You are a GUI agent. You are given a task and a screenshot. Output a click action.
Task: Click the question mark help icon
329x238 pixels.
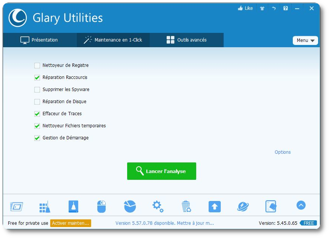286,8
